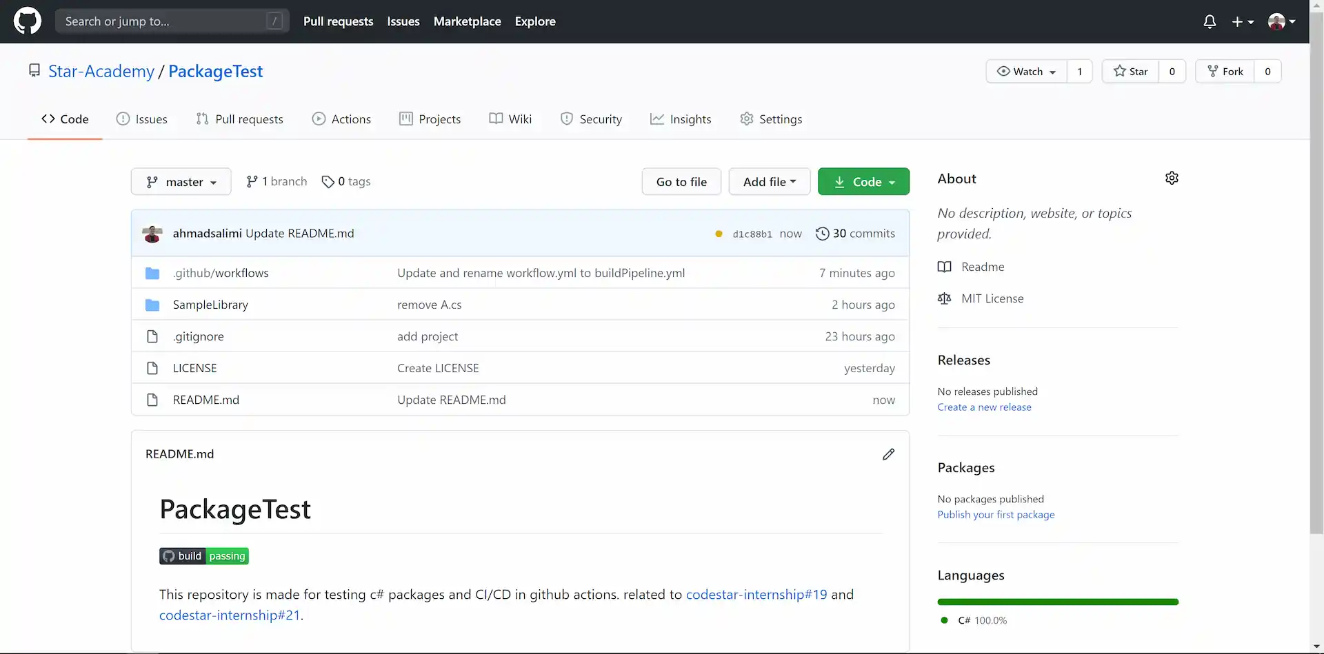Click the build passing badge
The width and height of the screenshot is (1324, 654).
pos(204,556)
